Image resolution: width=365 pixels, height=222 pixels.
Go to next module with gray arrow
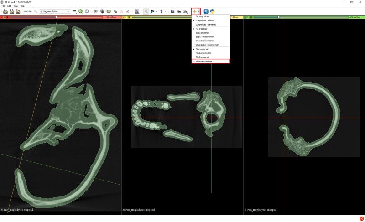click(x=87, y=11)
